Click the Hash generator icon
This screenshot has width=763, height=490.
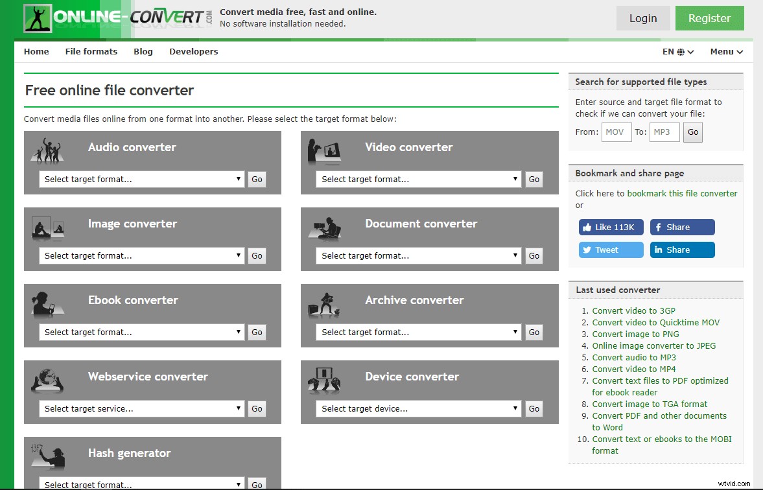click(x=47, y=456)
